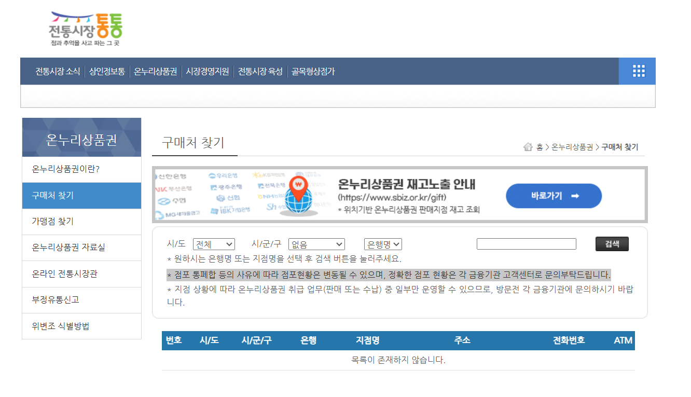Select 가맹점 찾기 in sidebar
Screen dimensions: 691x397
pyautogui.click(x=81, y=222)
